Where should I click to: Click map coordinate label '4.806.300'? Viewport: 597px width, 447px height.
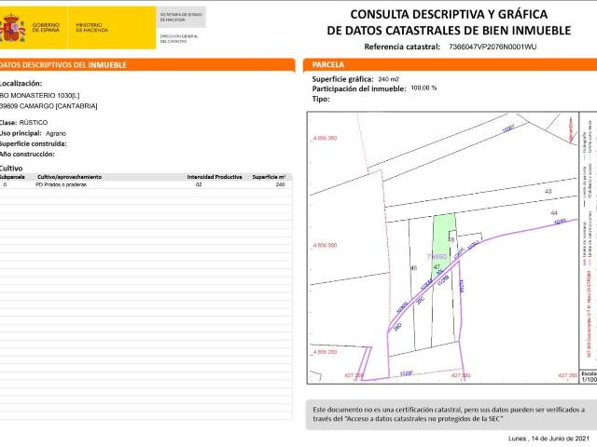coord(325,246)
